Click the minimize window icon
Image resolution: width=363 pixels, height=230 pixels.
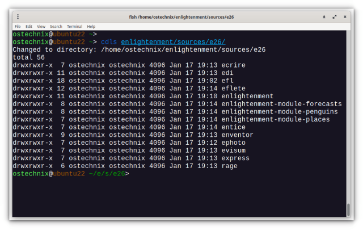tap(324, 17)
